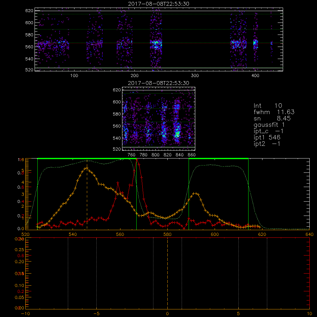Click the red curve's tallest peak near 567

click(137, 160)
